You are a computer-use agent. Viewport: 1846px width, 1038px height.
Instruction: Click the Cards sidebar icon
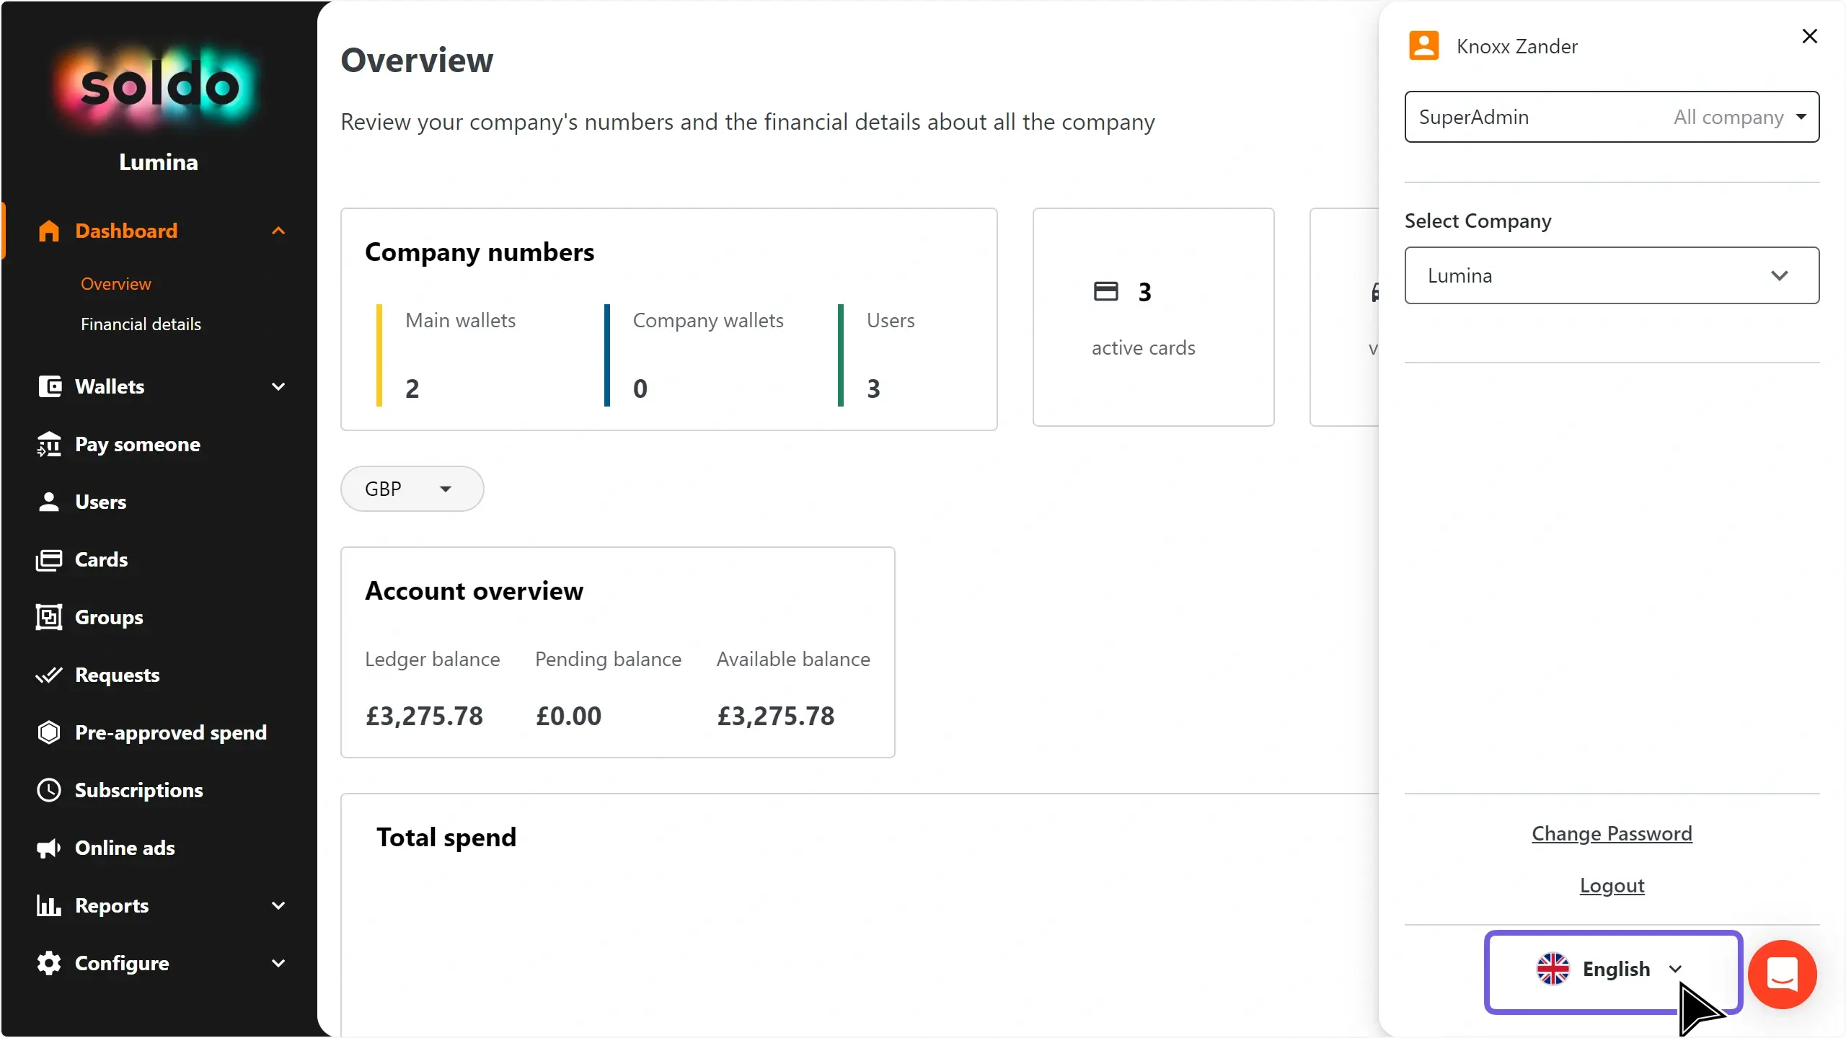click(x=49, y=559)
